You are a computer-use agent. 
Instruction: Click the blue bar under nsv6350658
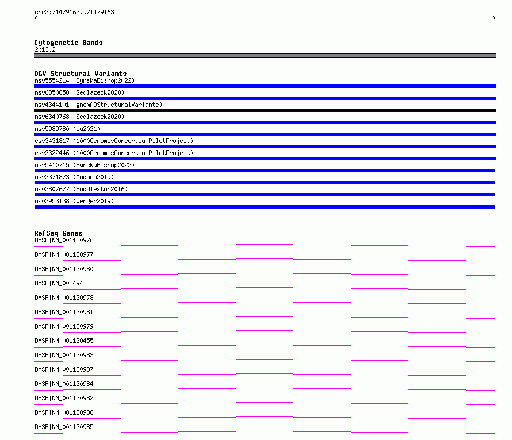265,98
